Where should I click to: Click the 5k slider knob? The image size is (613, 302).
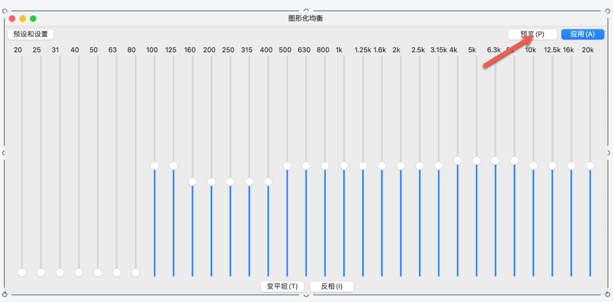477,161
